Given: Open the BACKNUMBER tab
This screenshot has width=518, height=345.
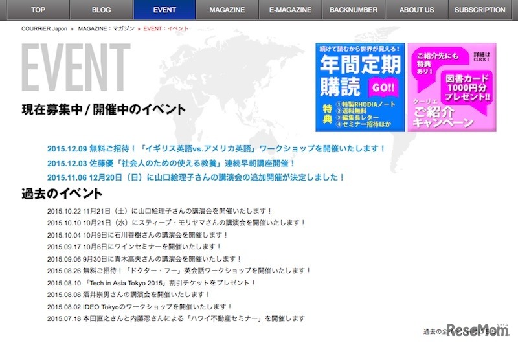Looking at the screenshot, I should [354, 10].
